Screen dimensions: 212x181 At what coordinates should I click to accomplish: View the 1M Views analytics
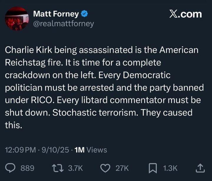click(91, 150)
